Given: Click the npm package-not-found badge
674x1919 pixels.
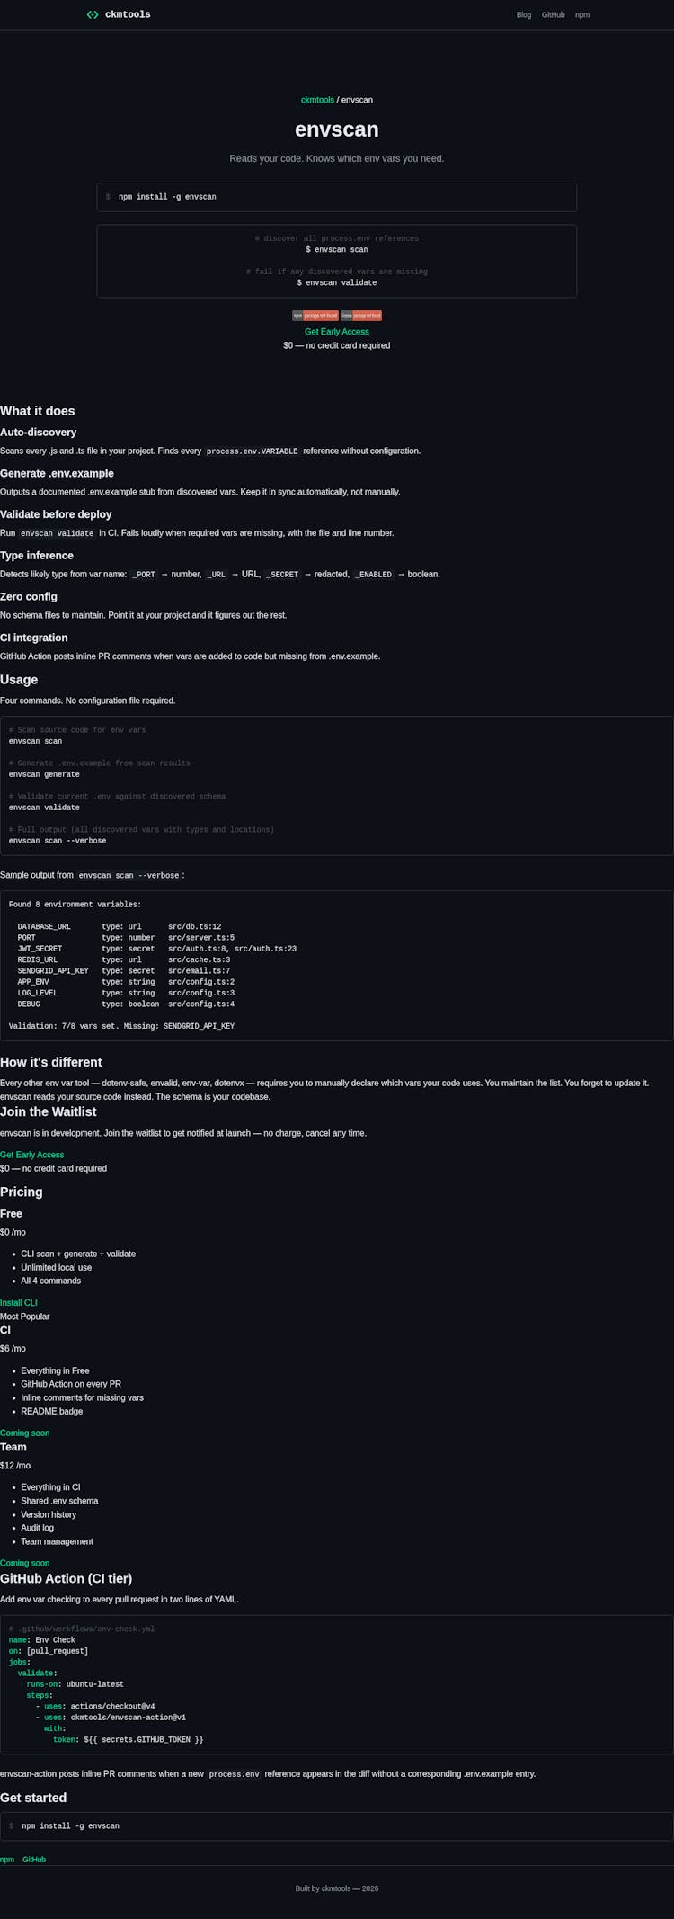Looking at the screenshot, I should tap(315, 316).
